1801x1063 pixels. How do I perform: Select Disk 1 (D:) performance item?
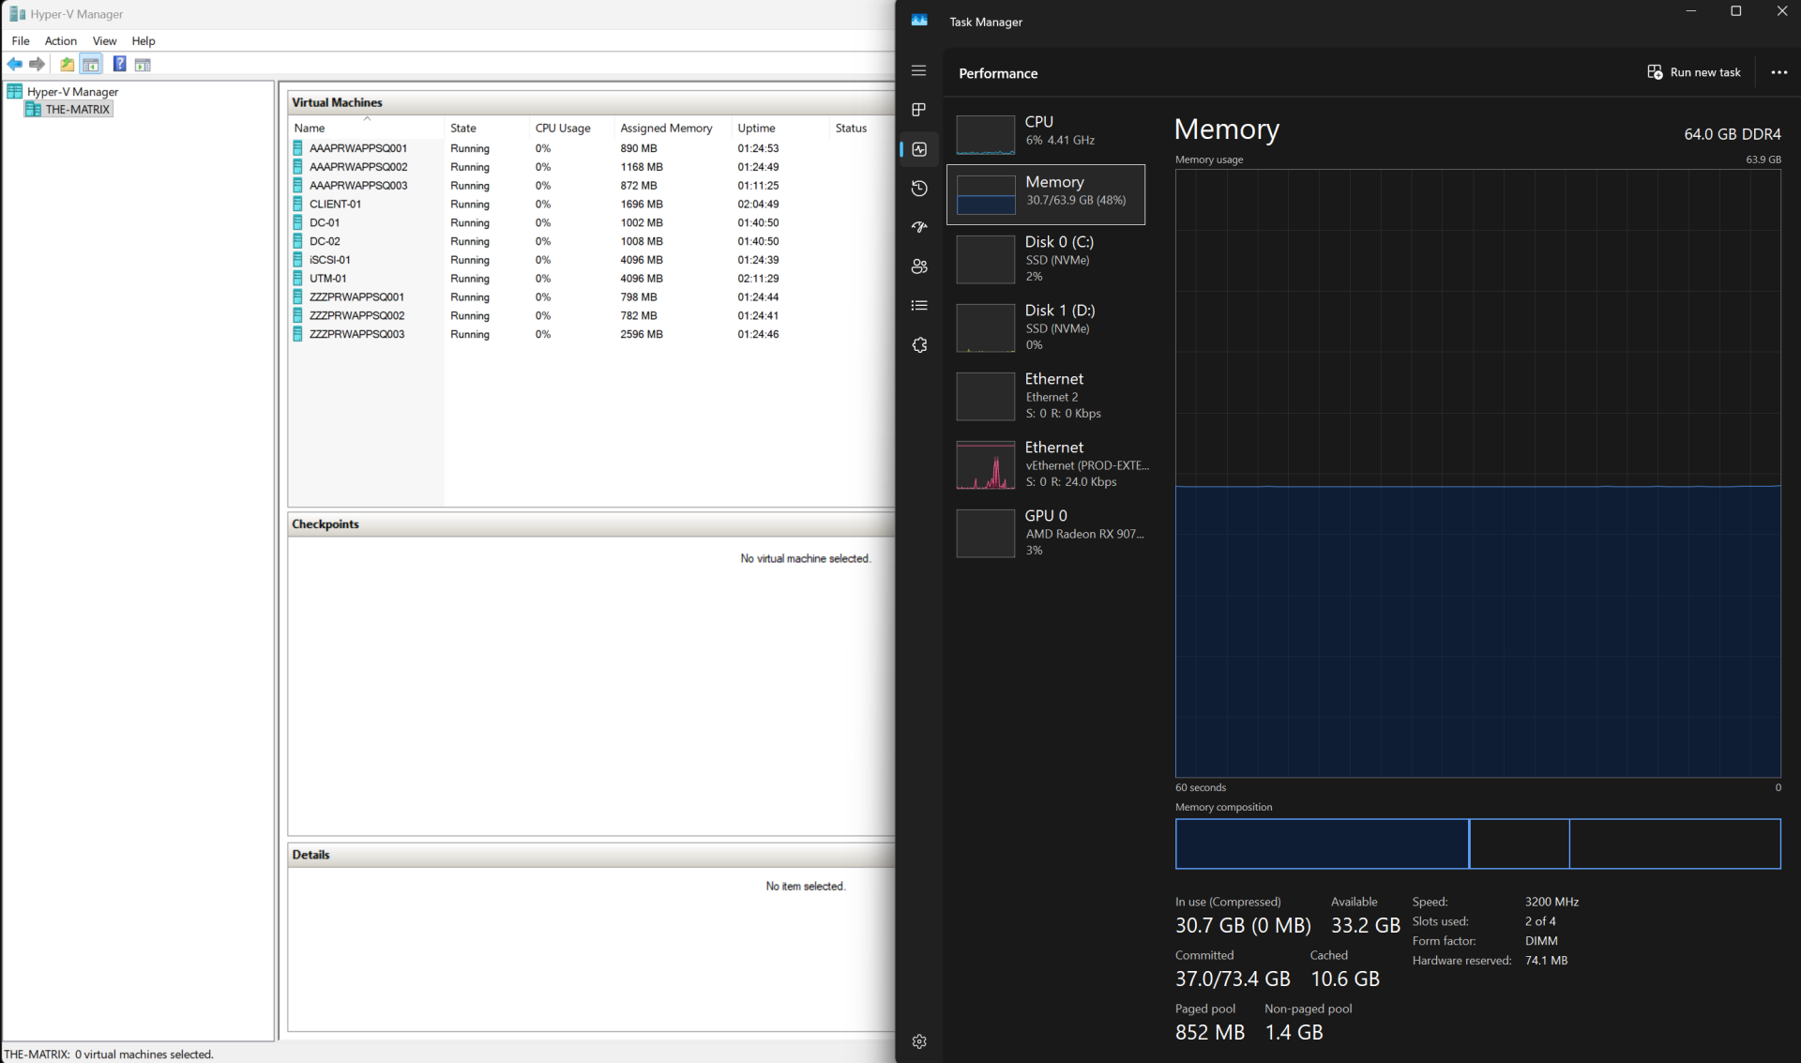1046,326
